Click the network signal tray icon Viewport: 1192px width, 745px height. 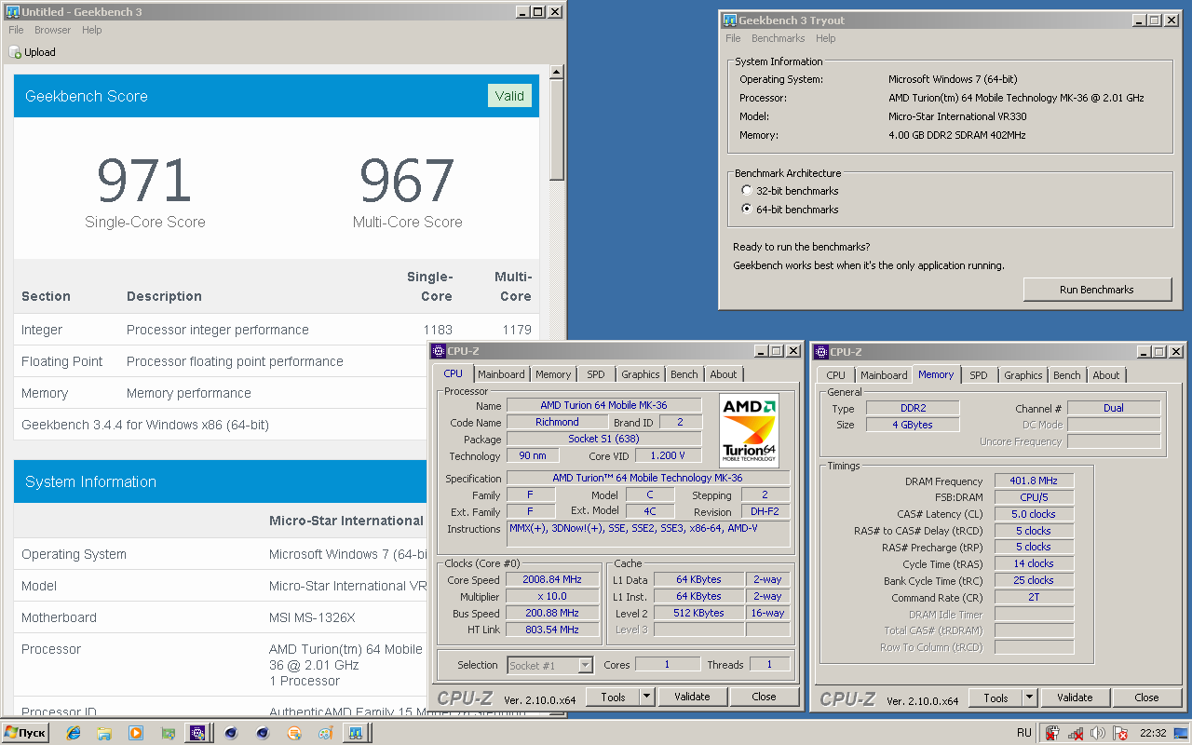[1075, 733]
